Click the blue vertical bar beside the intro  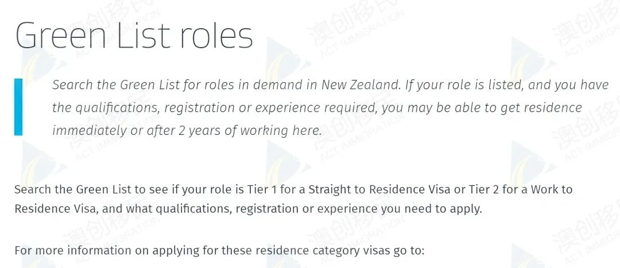[x=18, y=107]
